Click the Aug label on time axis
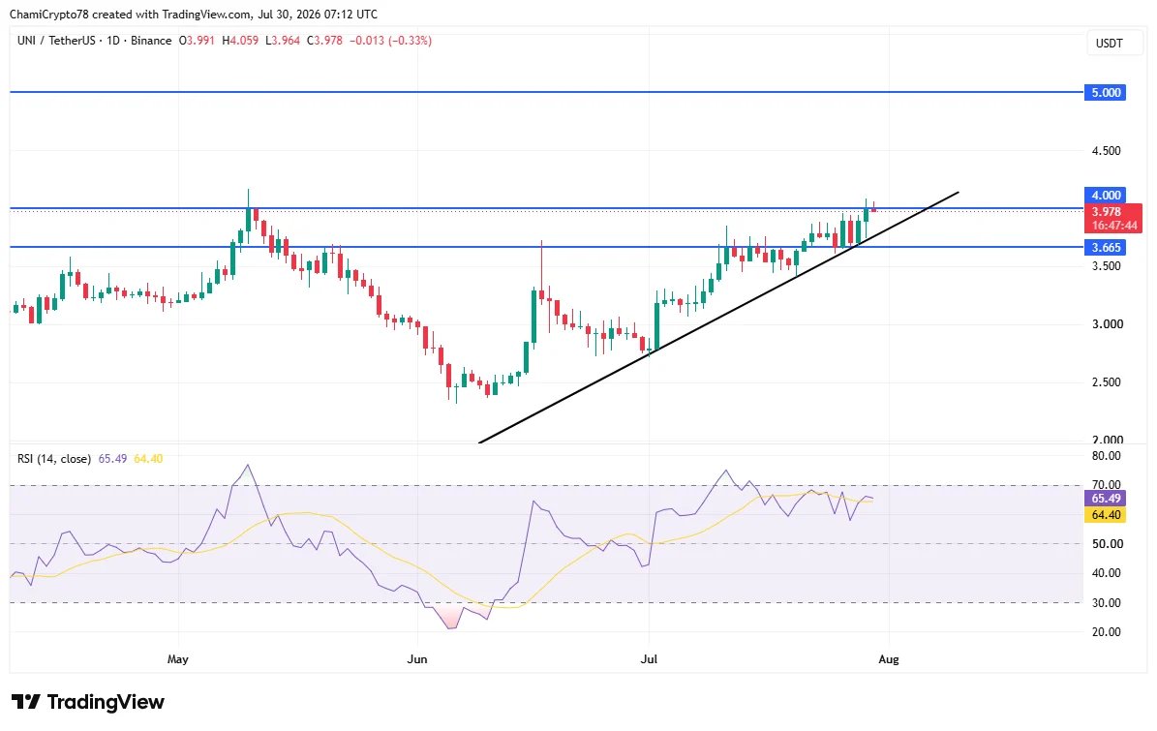 click(889, 659)
